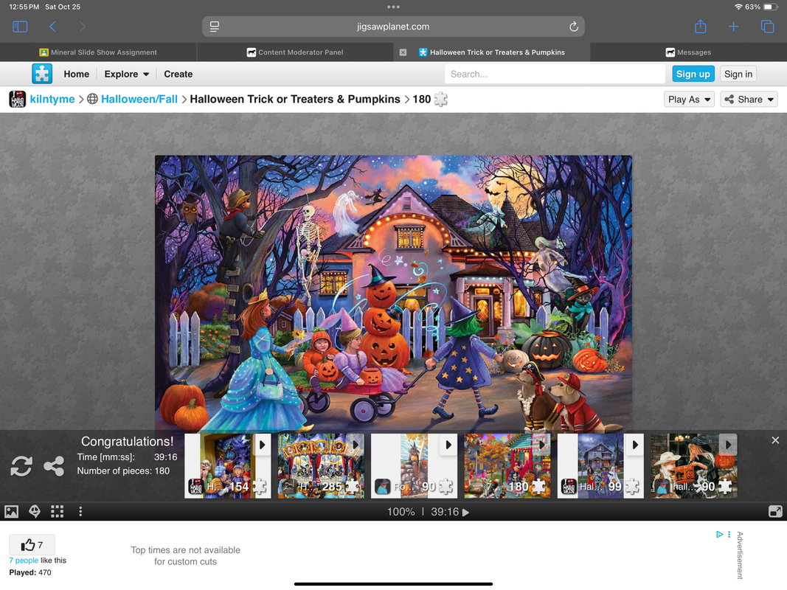
Task: Tap the three-dot multitasking control at top
Action: coord(394,7)
